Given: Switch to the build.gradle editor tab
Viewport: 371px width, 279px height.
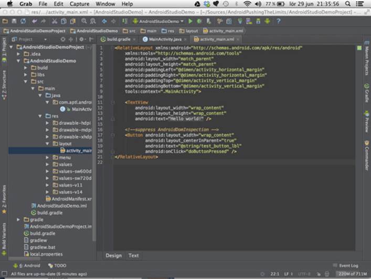Looking at the screenshot, I should click(118, 39).
